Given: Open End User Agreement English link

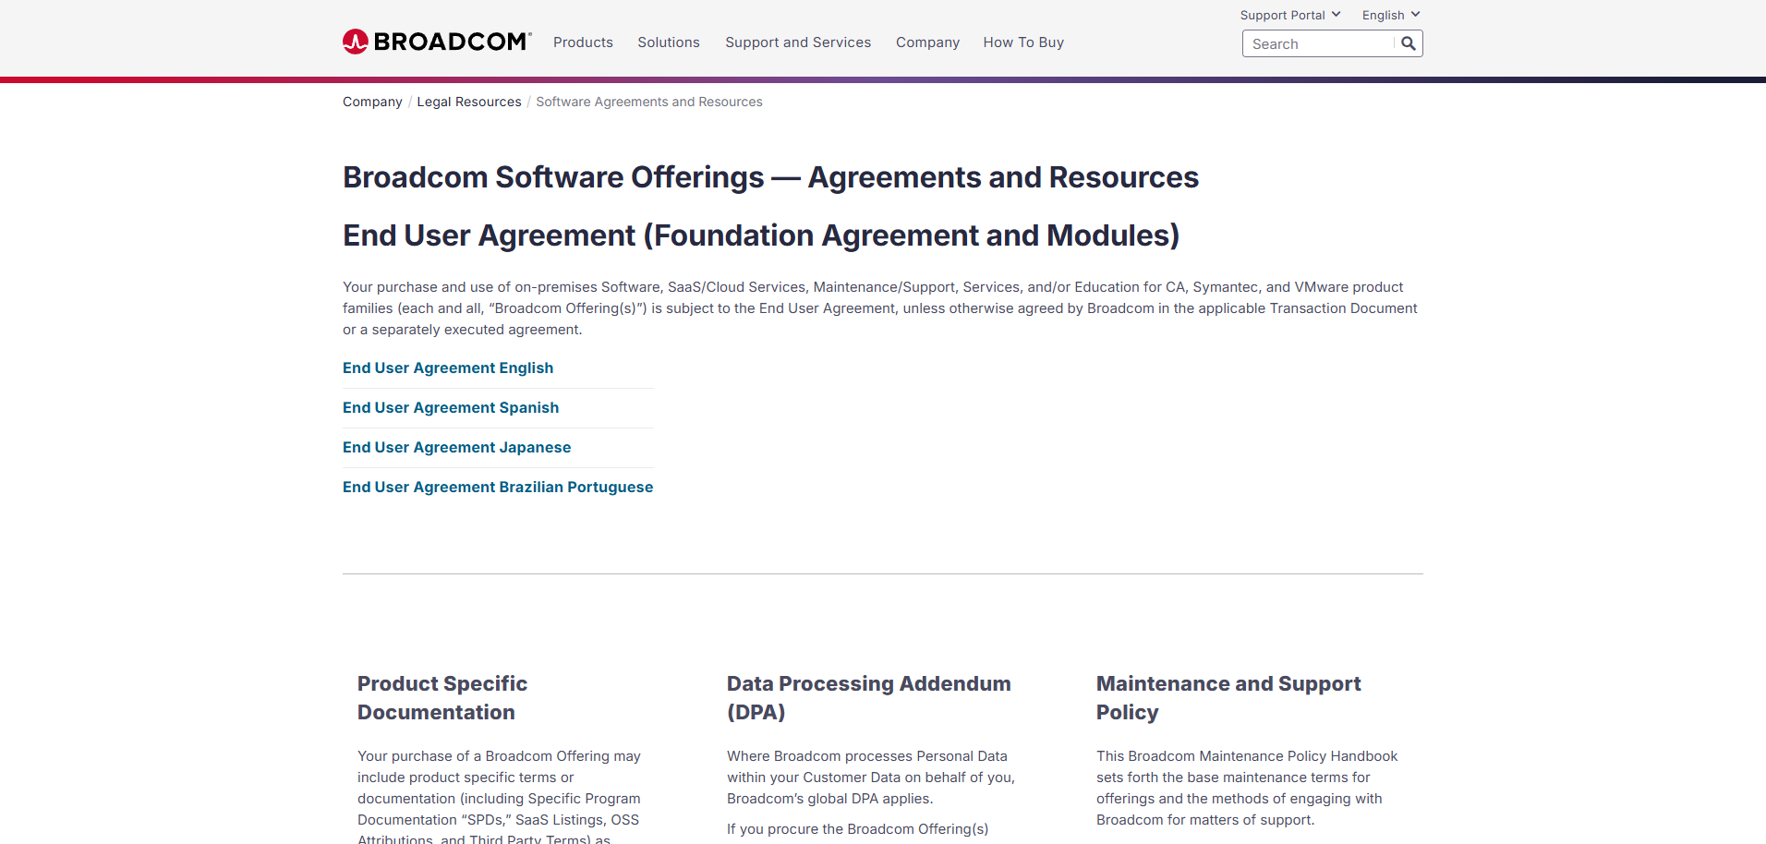Looking at the screenshot, I should point(448,368).
